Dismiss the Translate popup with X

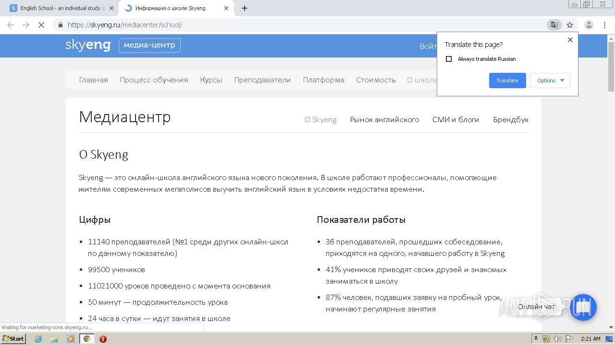point(570,40)
